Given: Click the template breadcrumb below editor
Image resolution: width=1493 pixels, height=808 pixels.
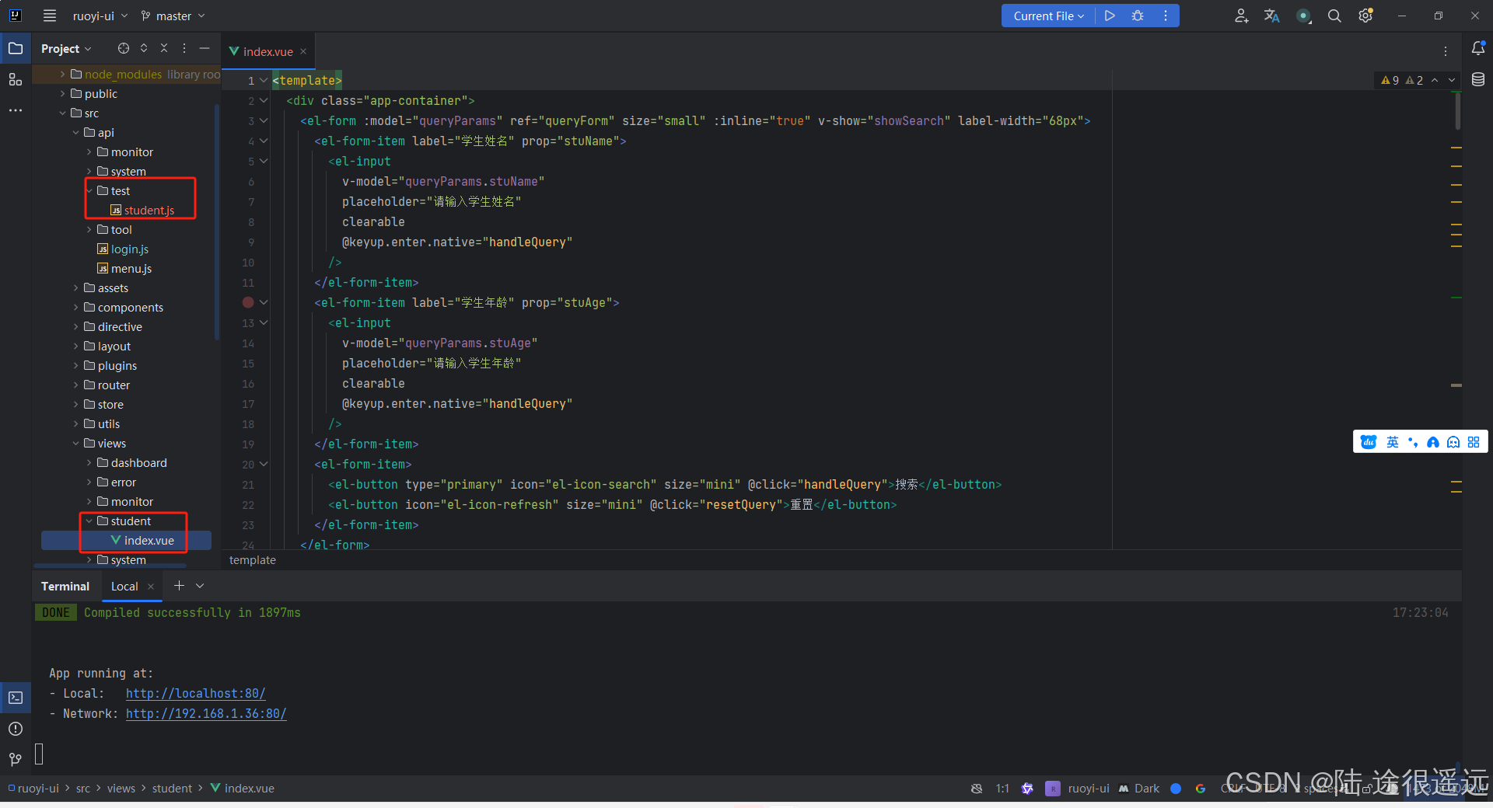Looking at the screenshot, I should [x=253, y=559].
